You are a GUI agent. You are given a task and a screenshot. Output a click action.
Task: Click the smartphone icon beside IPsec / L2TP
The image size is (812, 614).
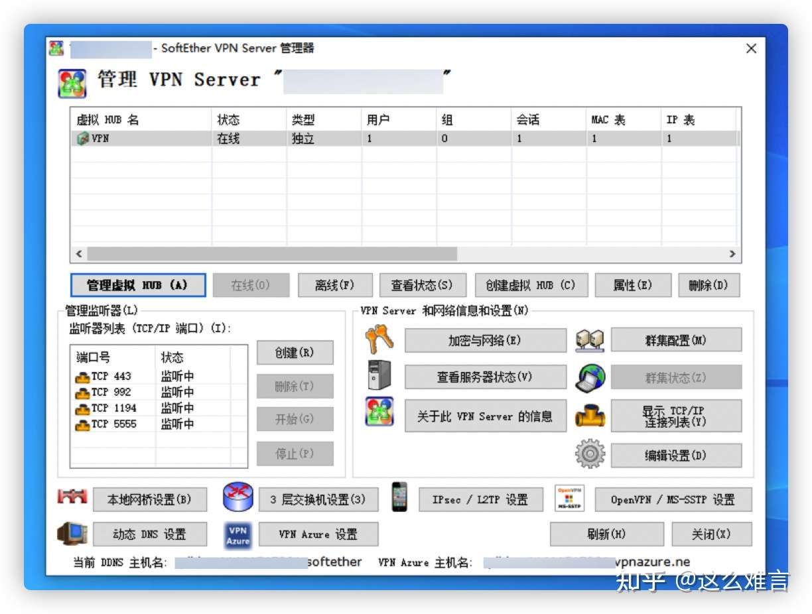(399, 497)
